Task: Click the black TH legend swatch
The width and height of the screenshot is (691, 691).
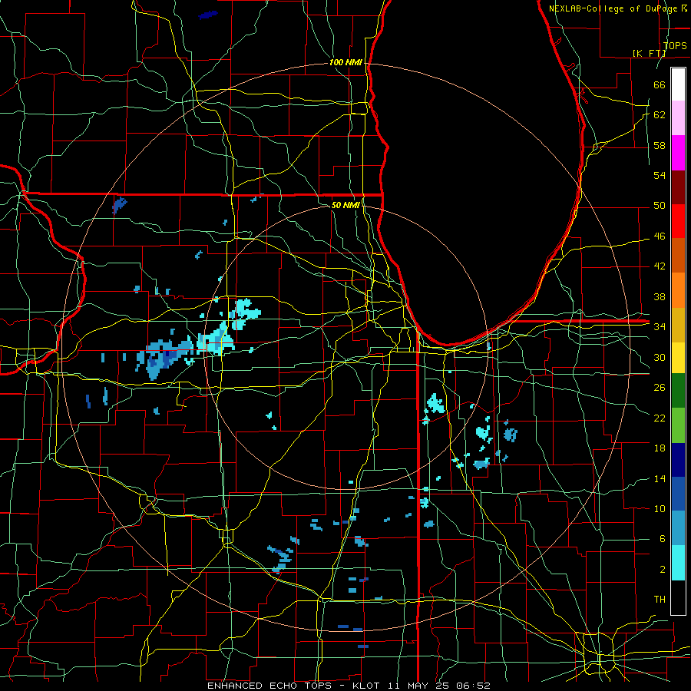Action: tap(678, 597)
